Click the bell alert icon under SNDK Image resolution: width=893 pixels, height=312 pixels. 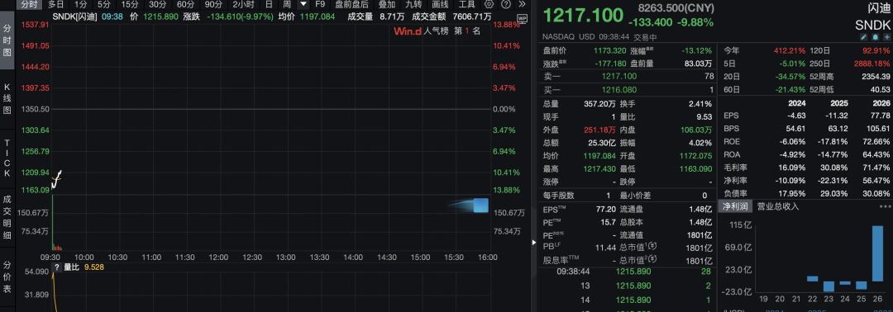coord(875,37)
